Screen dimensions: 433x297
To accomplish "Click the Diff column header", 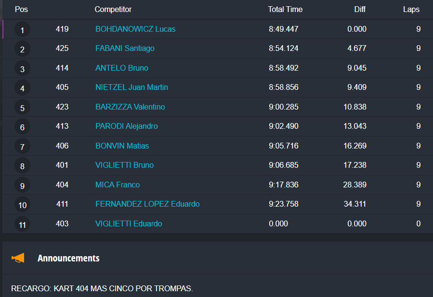I will point(360,9).
